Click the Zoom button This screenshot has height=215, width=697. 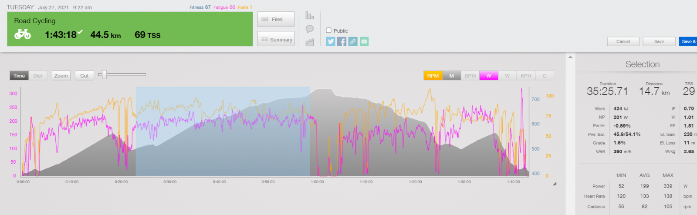[61, 76]
